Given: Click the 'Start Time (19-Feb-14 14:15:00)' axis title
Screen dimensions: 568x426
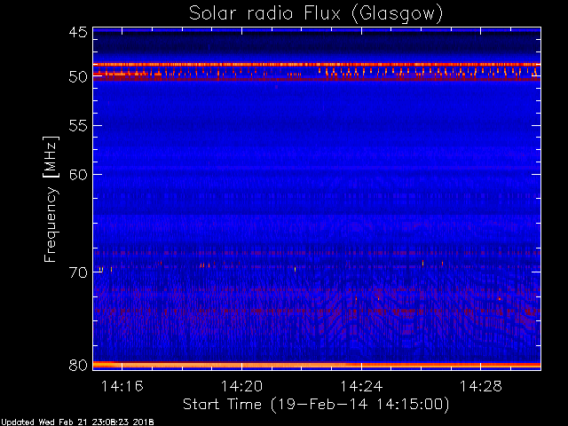Looking at the screenshot, I should coord(316,405).
